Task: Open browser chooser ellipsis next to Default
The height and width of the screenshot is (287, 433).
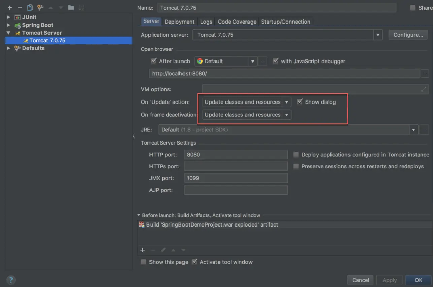Action: click(x=263, y=61)
